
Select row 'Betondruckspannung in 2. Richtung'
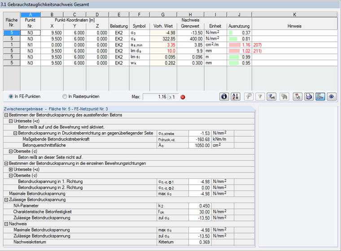129,188
